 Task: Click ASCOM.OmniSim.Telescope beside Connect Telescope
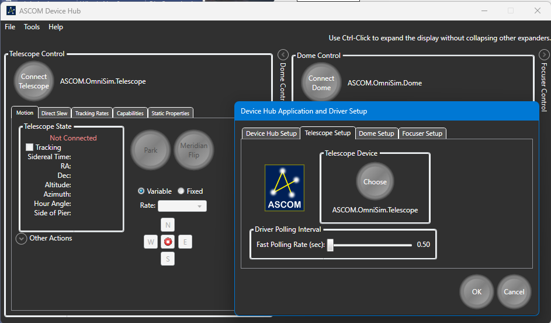103,81
